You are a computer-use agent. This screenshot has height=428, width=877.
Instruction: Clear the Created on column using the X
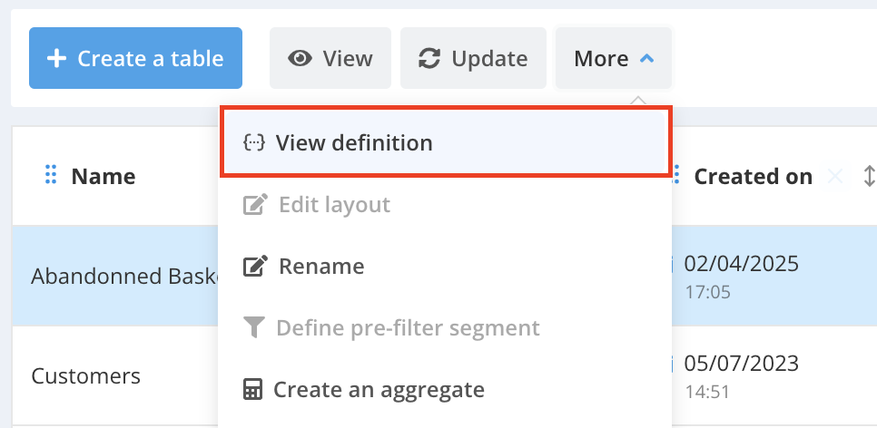click(x=835, y=177)
